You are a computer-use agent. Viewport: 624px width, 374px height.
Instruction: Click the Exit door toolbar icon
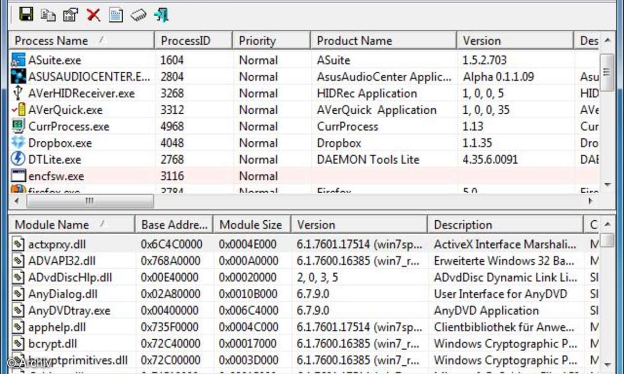click(x=161, y=15)
